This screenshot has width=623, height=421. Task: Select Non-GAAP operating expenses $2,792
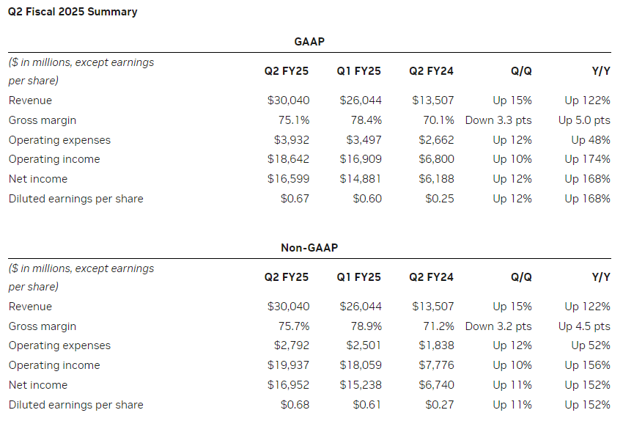pyautogui.click(x=291, y=345)
